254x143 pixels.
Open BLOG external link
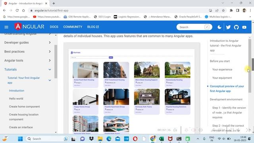(93, 27)
